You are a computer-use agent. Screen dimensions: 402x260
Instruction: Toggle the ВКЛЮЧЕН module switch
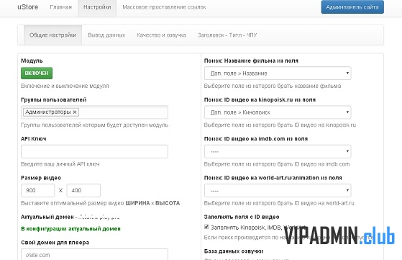pos(37,73)
